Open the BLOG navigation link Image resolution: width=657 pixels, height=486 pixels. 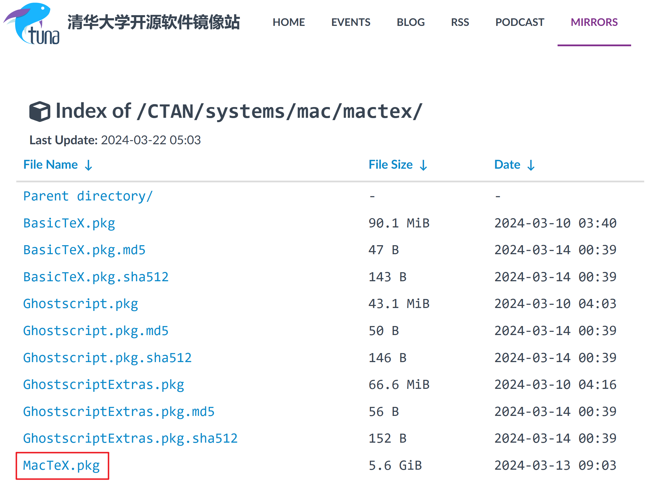(411, 22)
